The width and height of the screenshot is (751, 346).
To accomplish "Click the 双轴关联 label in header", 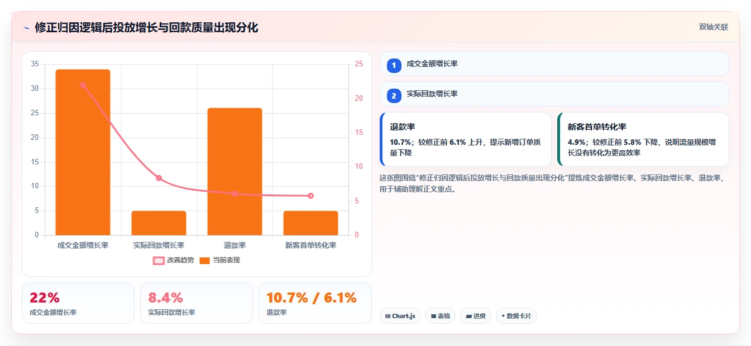I will (713, 27).
